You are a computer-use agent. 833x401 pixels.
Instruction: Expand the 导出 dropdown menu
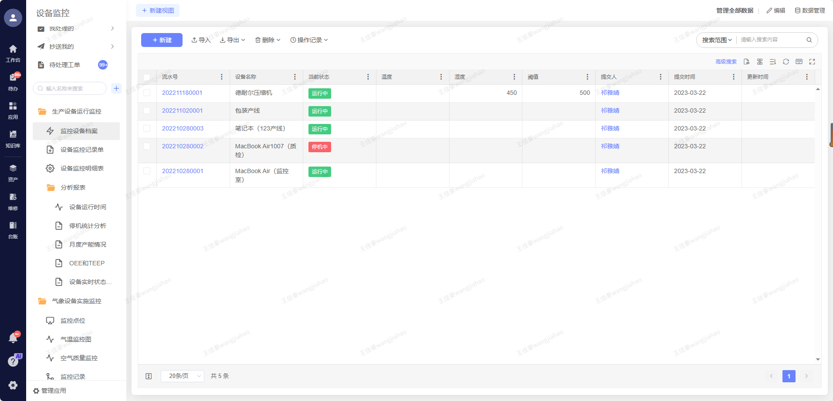[233, 40]
